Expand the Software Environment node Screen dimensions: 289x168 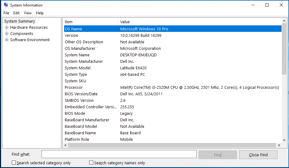(x=7, y=40)
